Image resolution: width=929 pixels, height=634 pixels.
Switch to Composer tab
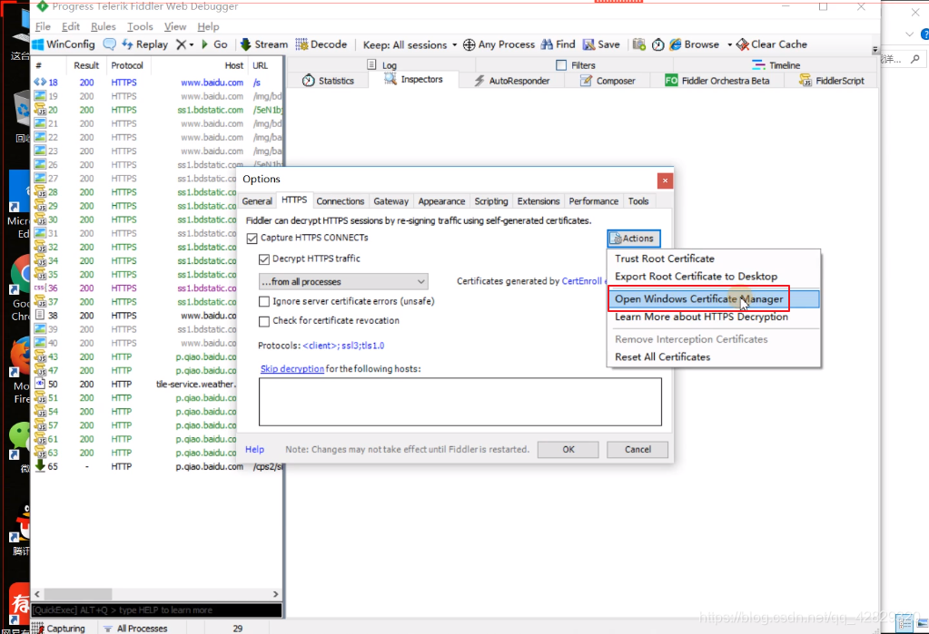[x=608, y=81]
